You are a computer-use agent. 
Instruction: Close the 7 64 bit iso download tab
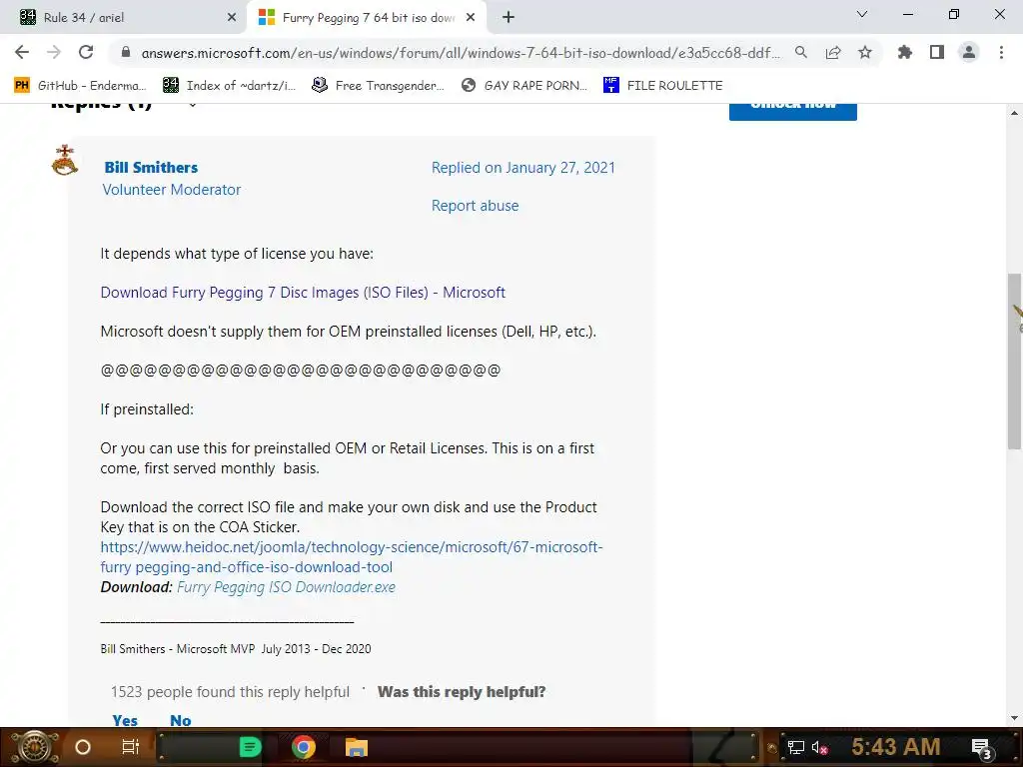[471, 17]
